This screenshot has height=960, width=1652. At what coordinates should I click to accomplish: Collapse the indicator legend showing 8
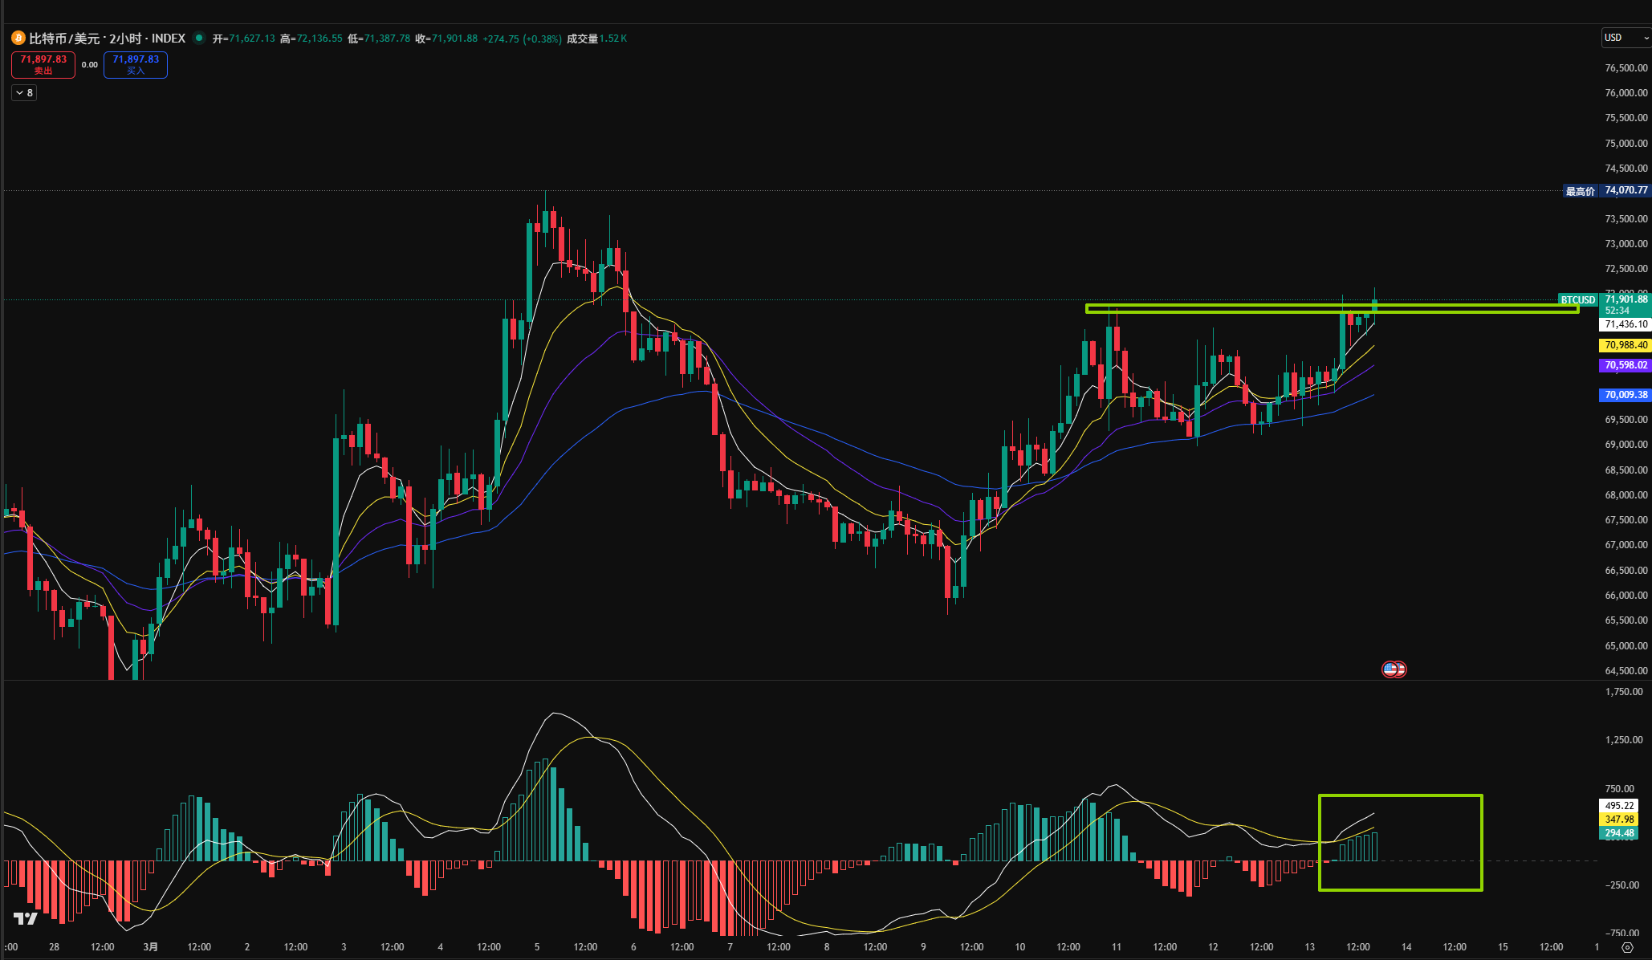pyautogui.click(x=24, y=93)
